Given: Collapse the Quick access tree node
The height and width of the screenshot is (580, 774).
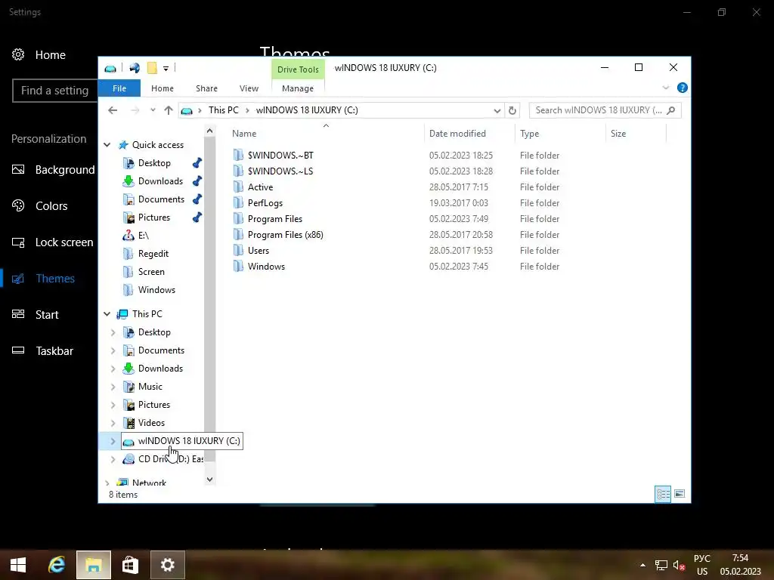Looking at the screenshot, I should (107, 145).
